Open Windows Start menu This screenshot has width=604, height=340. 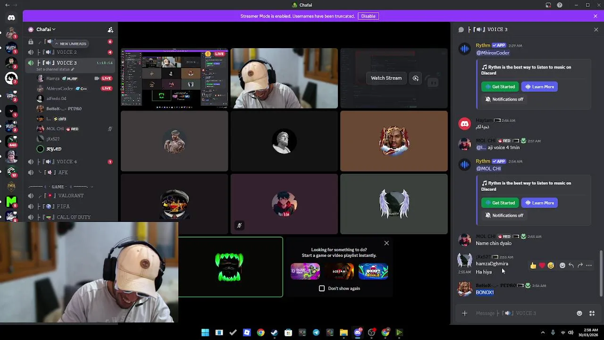pos(205,332)
